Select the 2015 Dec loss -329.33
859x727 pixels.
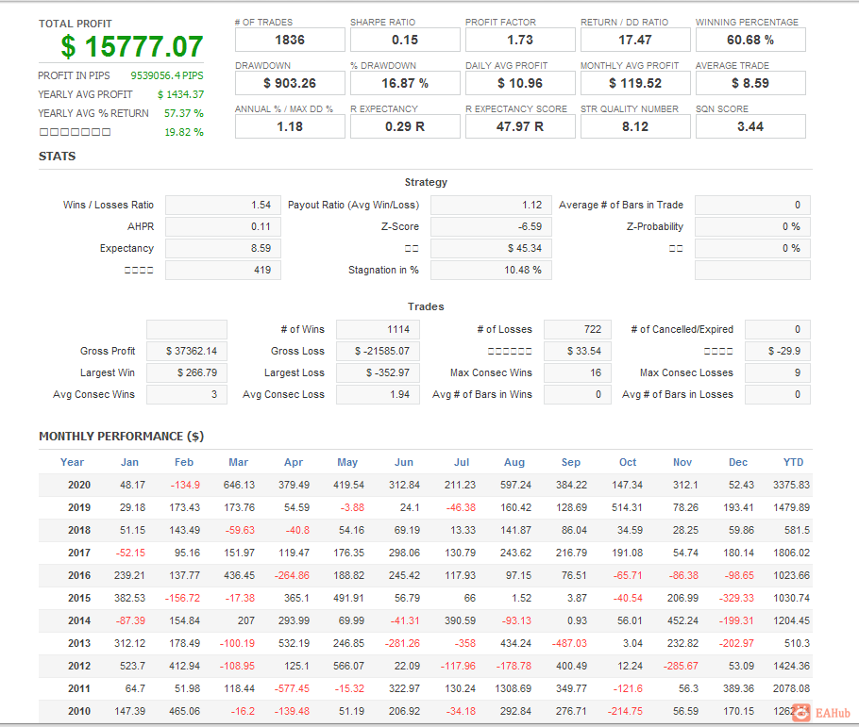[736, 599]
